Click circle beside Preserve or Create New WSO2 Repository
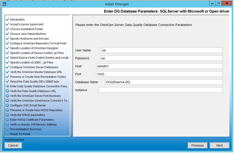Viewport: 234px width, 153px height. click(7, 110)
